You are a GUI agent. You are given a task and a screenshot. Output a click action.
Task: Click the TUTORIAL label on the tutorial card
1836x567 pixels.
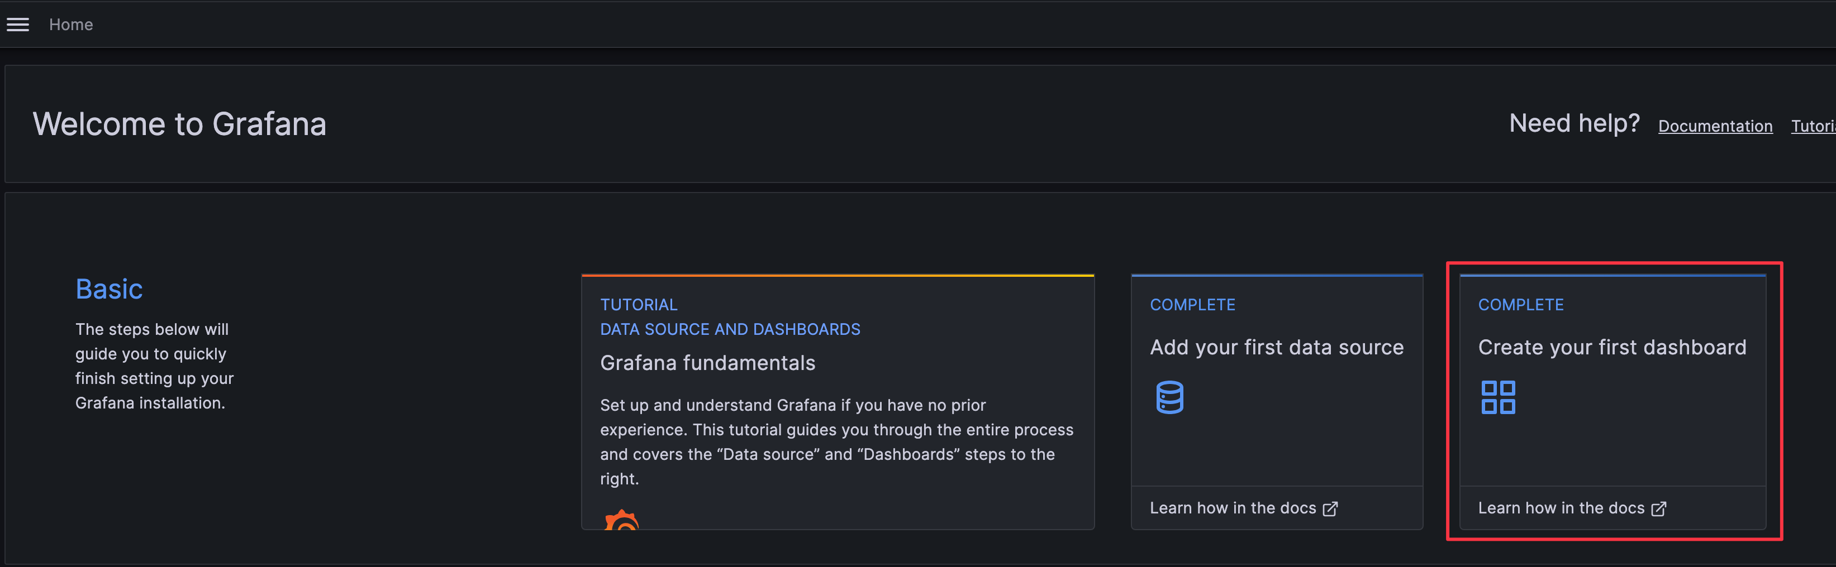coord(639,305)
